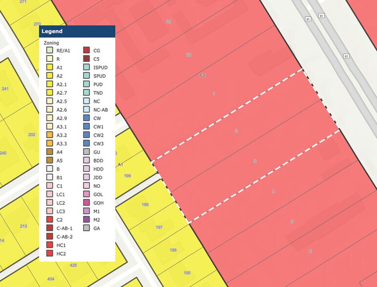Select the CW blue legend swatch
The width and height of the screenshot is (377, 287).
tap(86, 118)
